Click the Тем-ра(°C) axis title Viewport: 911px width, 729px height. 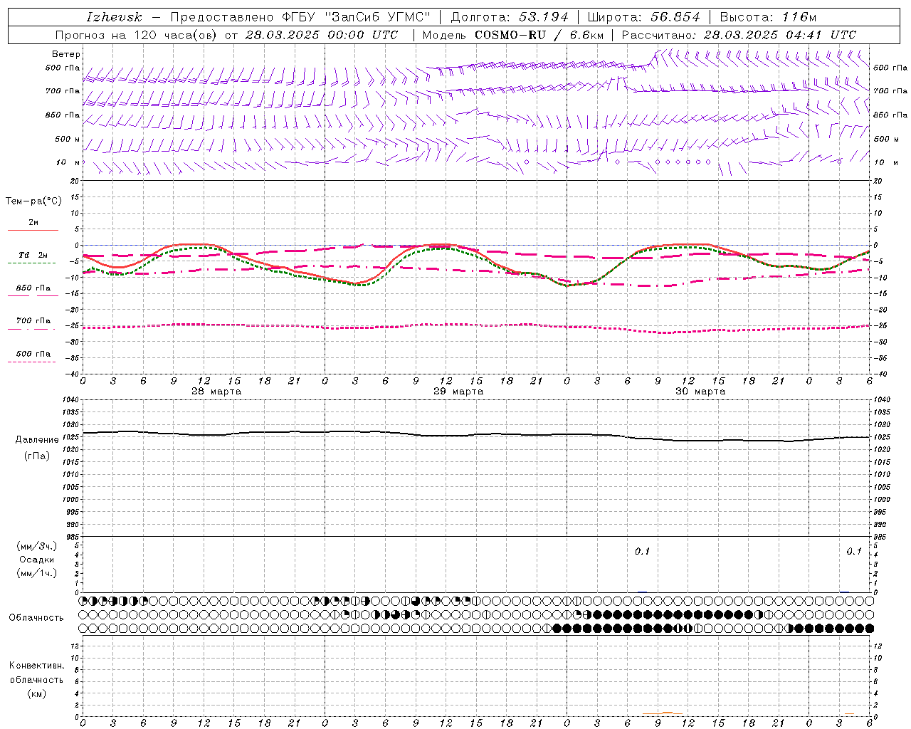pyautogui.click(x=33, y=201)
